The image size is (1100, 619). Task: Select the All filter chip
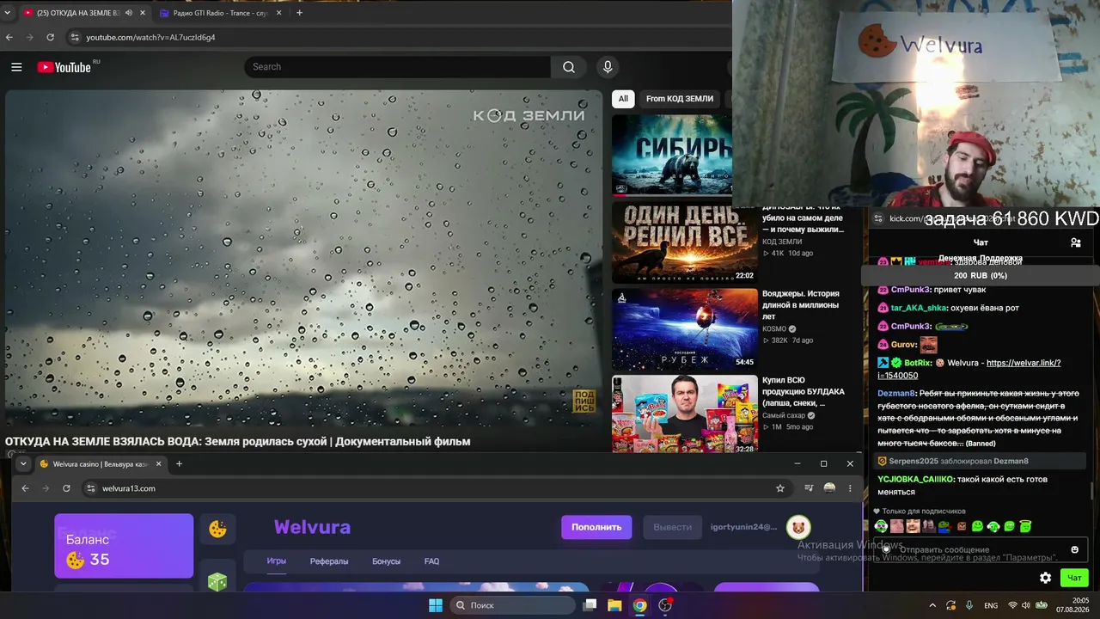click(623, 99)
